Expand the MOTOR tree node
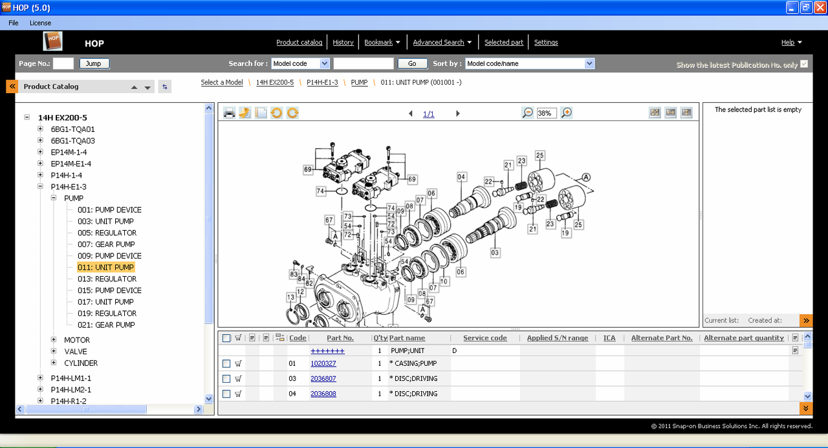 (x=54, y=339)
